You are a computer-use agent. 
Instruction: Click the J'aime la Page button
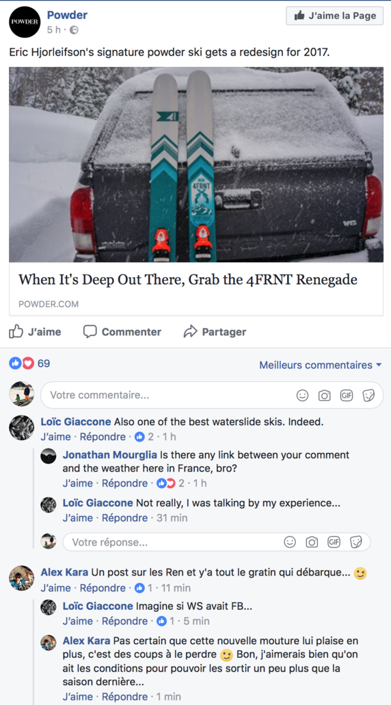(335, 16)
